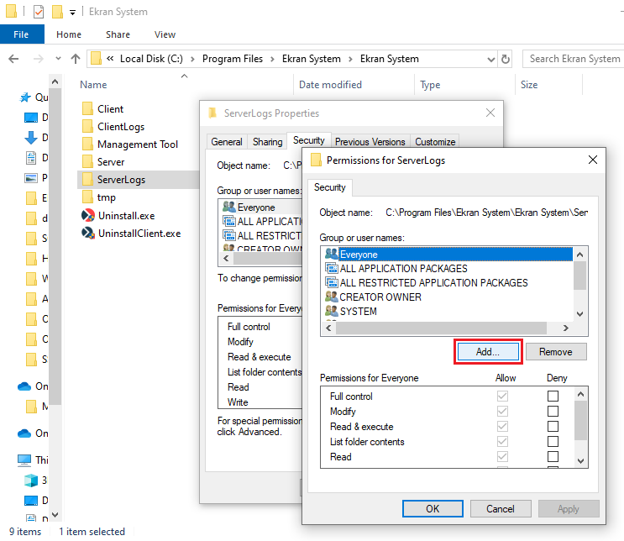
Task: Click the Management Tool folder icon
Action: click(87, 144)
